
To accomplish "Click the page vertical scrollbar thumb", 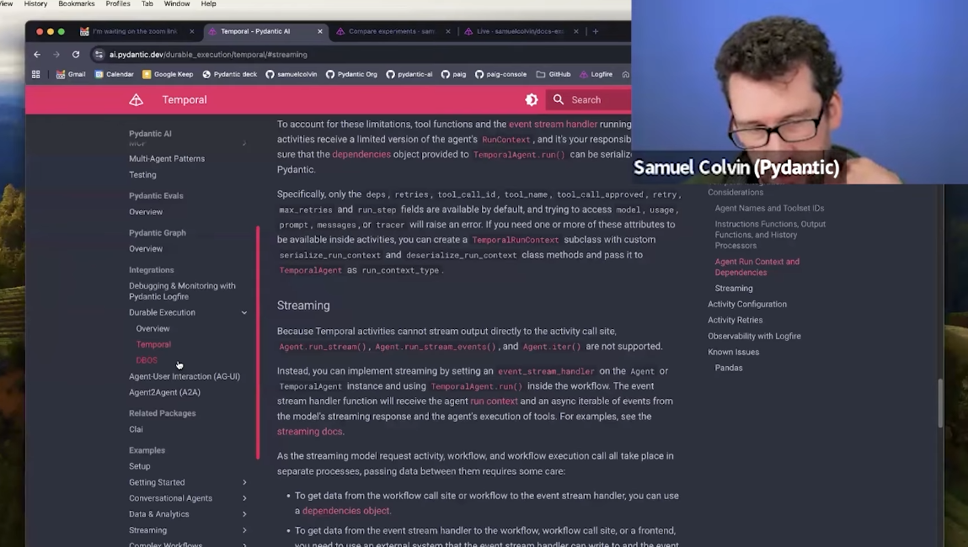I will [940, 403].
